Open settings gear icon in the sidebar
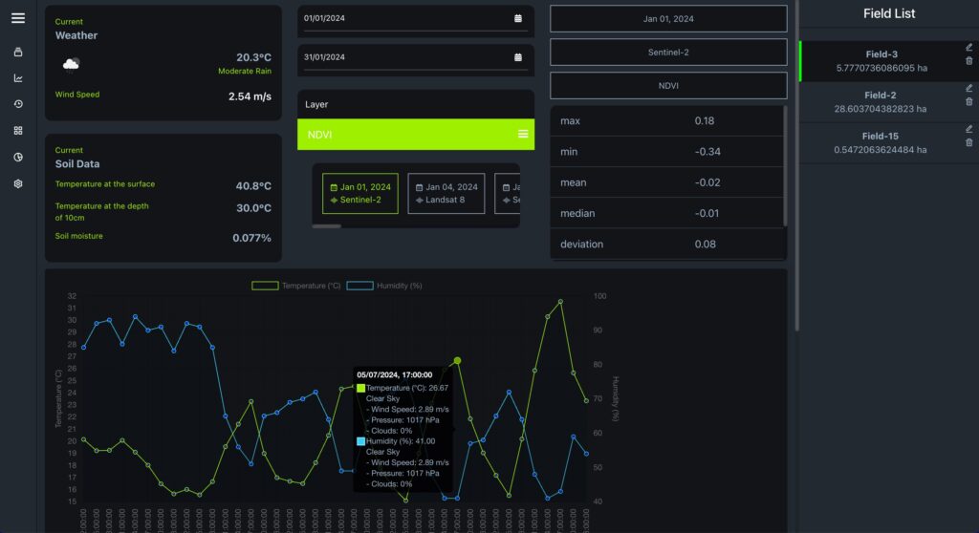This screenshot has height=533, width=979. click(x=17, y=183)
